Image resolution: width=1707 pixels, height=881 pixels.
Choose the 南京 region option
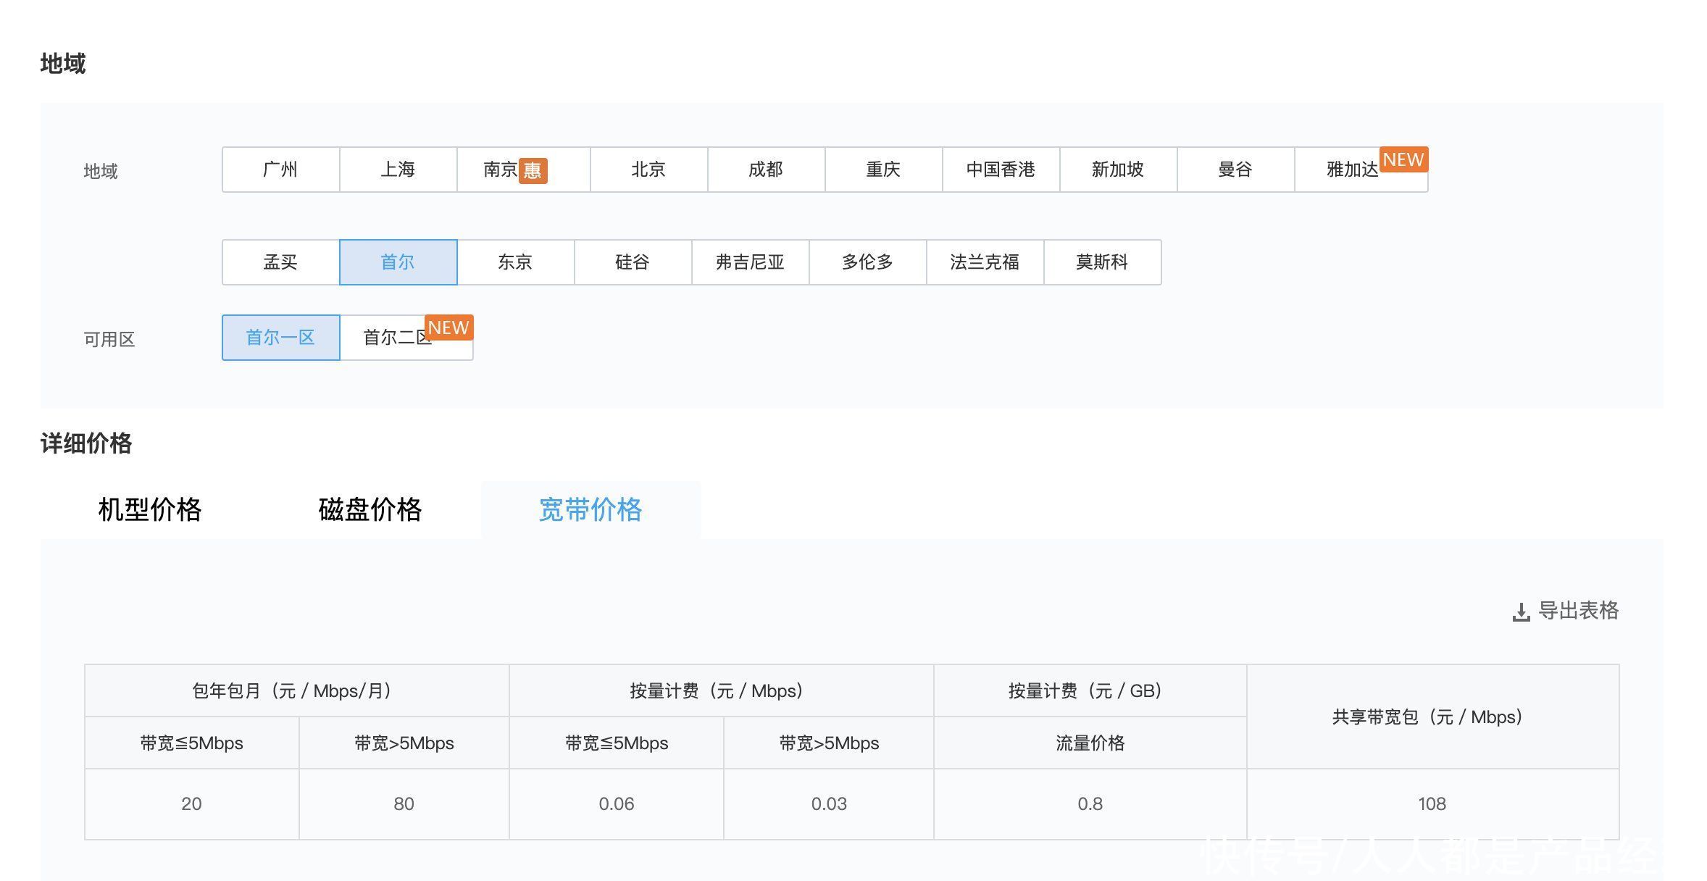point(524,170)
